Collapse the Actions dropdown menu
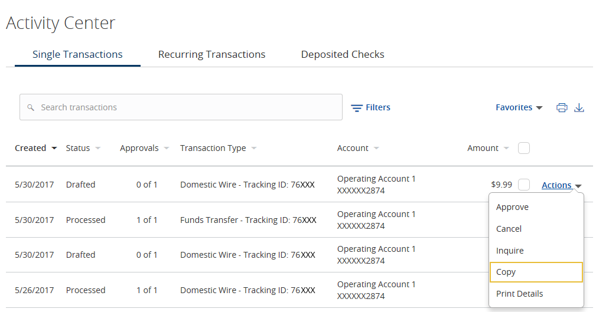This screenshot has height=312, width=596. [561, 185]
